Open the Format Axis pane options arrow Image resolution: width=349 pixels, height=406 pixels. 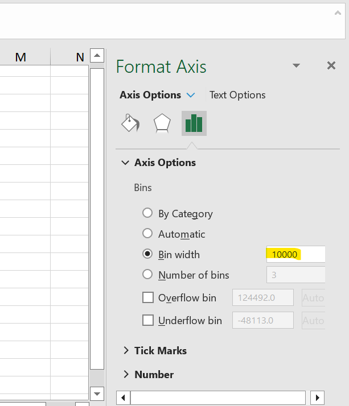point(296,66)
